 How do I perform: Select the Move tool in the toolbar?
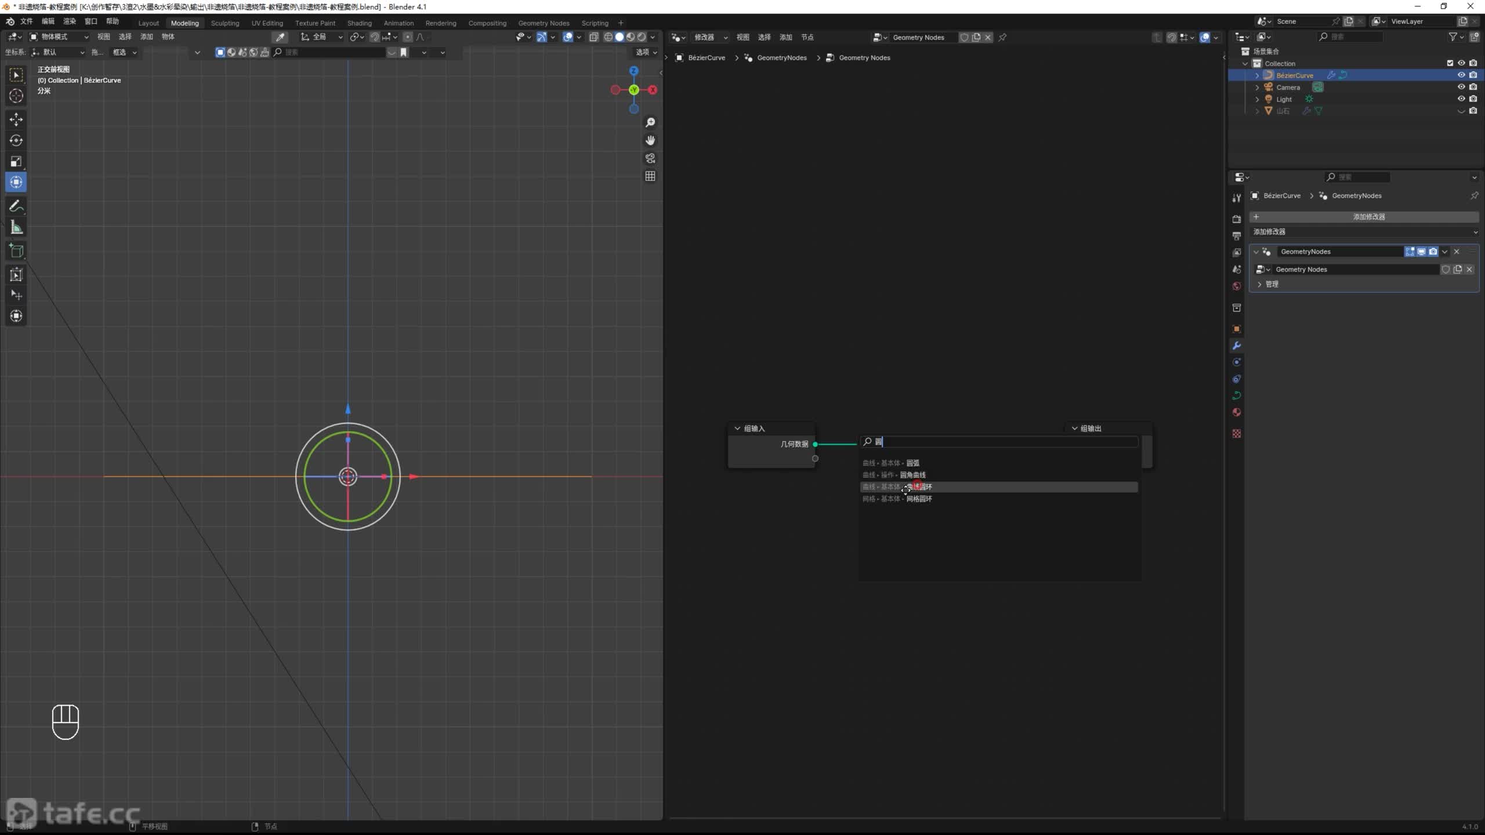(x=16, y=119)
